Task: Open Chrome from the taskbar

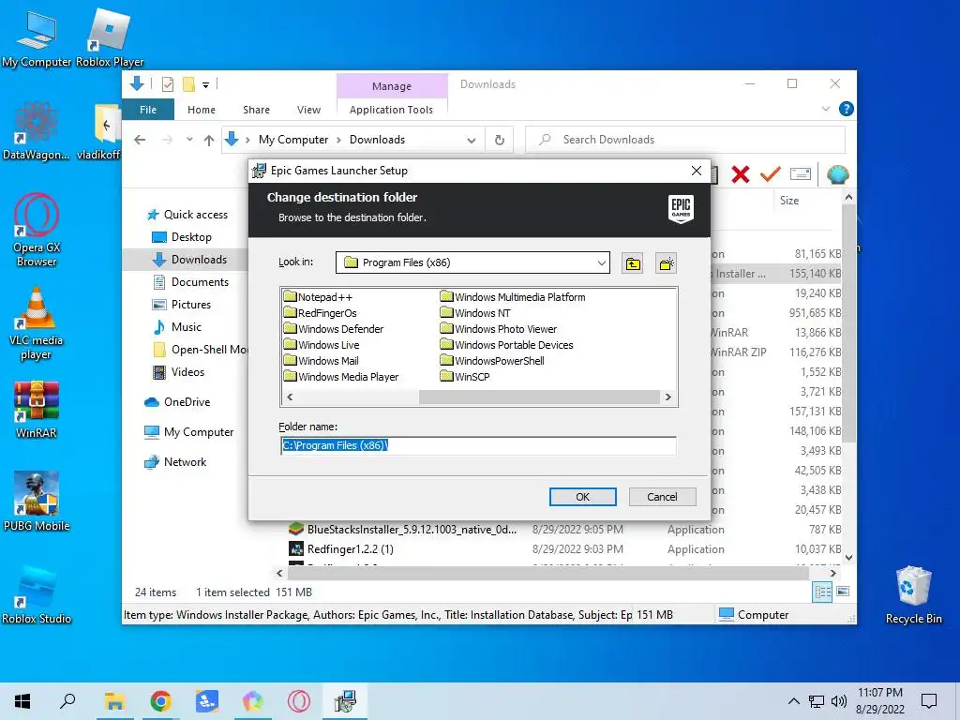Action: 160,701
